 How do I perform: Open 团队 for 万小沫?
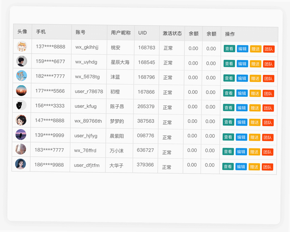(x=268, y=152)
